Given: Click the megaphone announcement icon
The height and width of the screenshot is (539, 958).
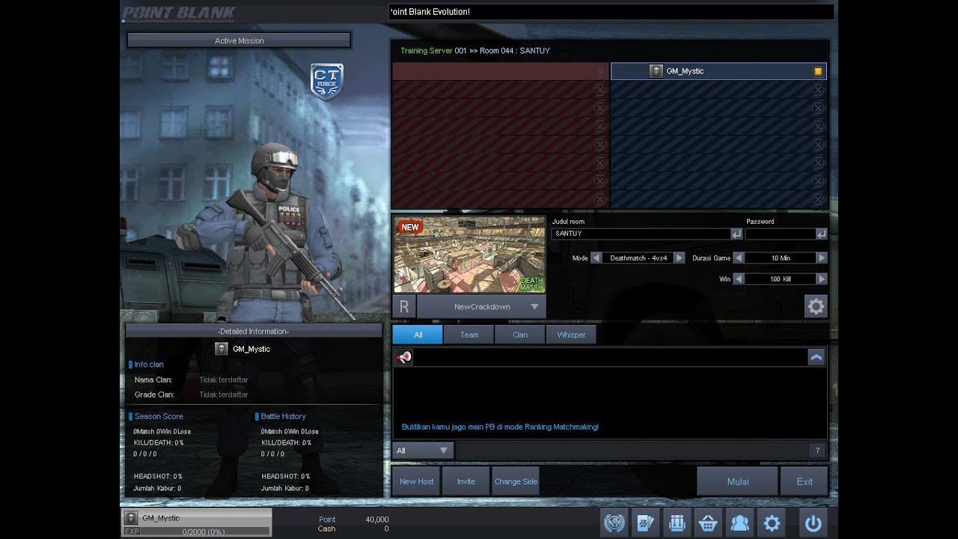Looking at the screenshot, I should click(404, 357).
